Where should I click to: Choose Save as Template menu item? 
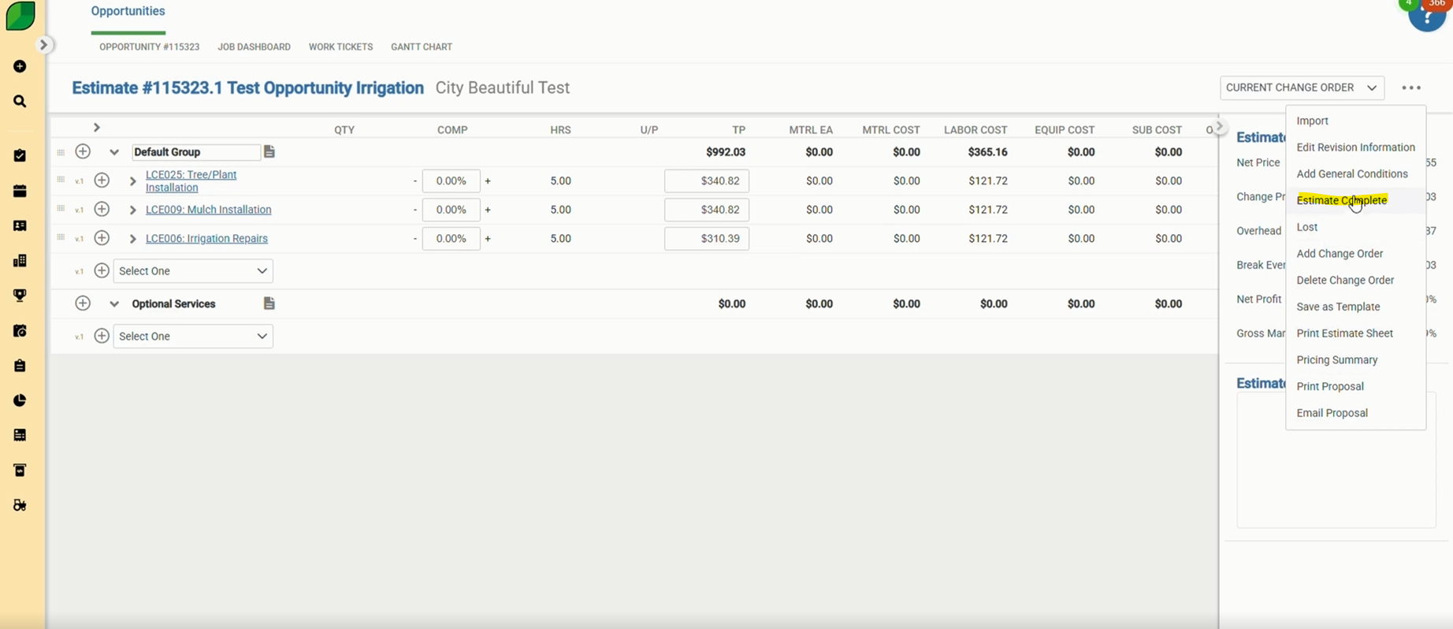point(1338,307)
